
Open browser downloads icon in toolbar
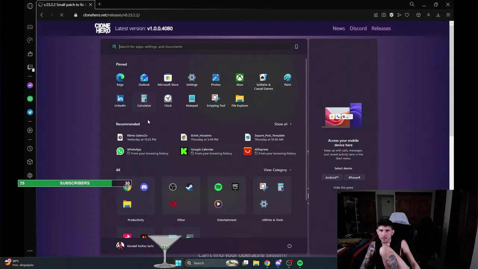(438, 15)
